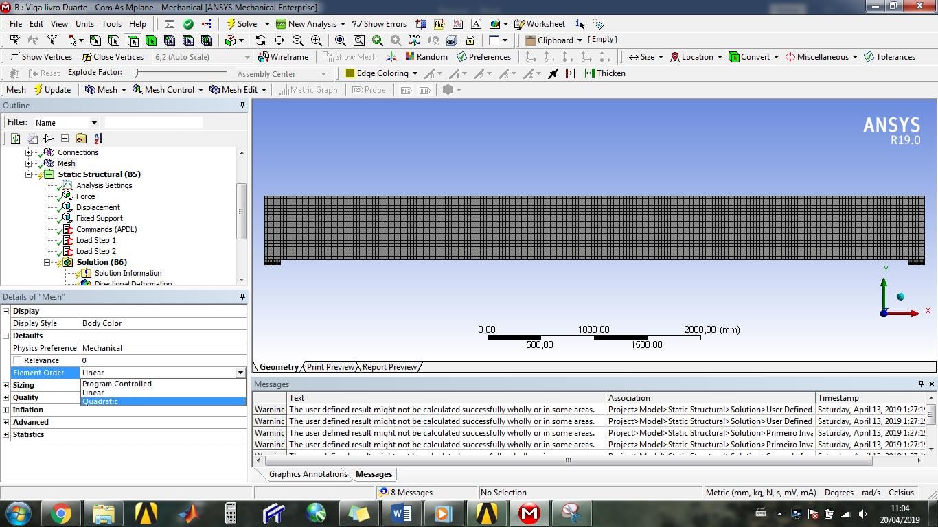Click the Explode Factor slider
The image size is (938, 527).
[x=181, y=73]
